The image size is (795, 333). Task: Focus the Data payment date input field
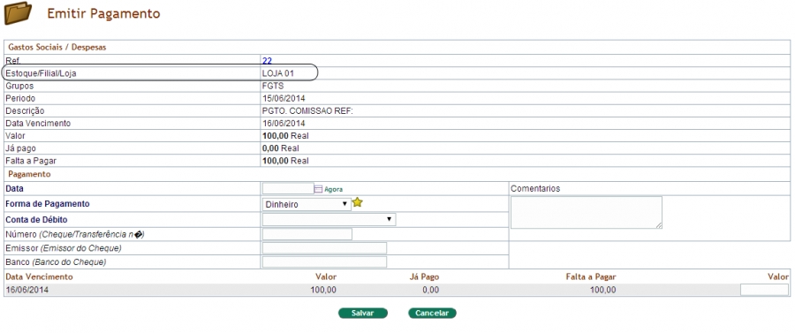coord(288,188)
